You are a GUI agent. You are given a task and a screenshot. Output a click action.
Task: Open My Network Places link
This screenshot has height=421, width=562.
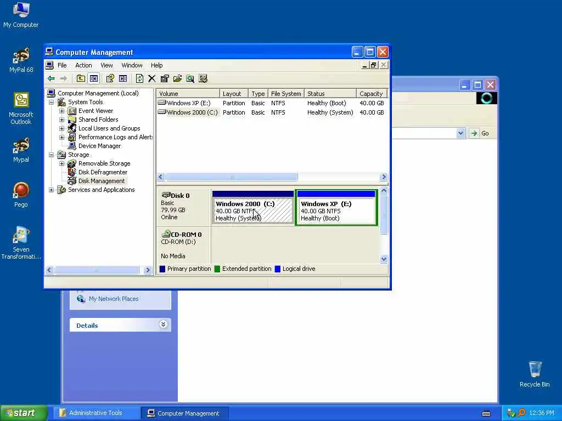(x=113, y=299)
